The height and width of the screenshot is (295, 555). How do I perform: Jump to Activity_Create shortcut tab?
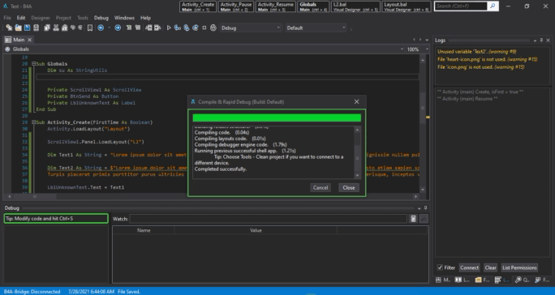click(198, 6)
